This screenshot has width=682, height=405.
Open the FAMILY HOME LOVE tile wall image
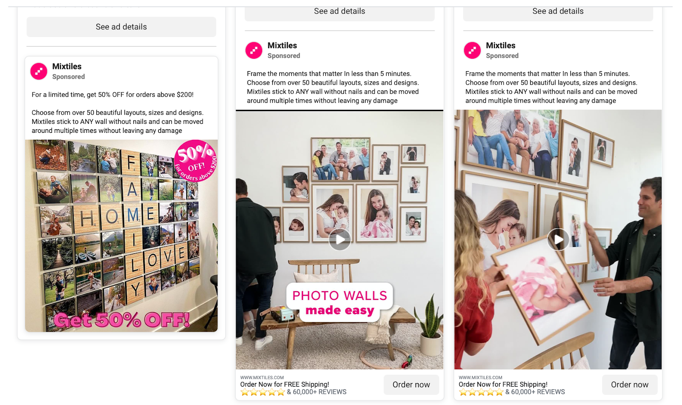tap(121, 236)
